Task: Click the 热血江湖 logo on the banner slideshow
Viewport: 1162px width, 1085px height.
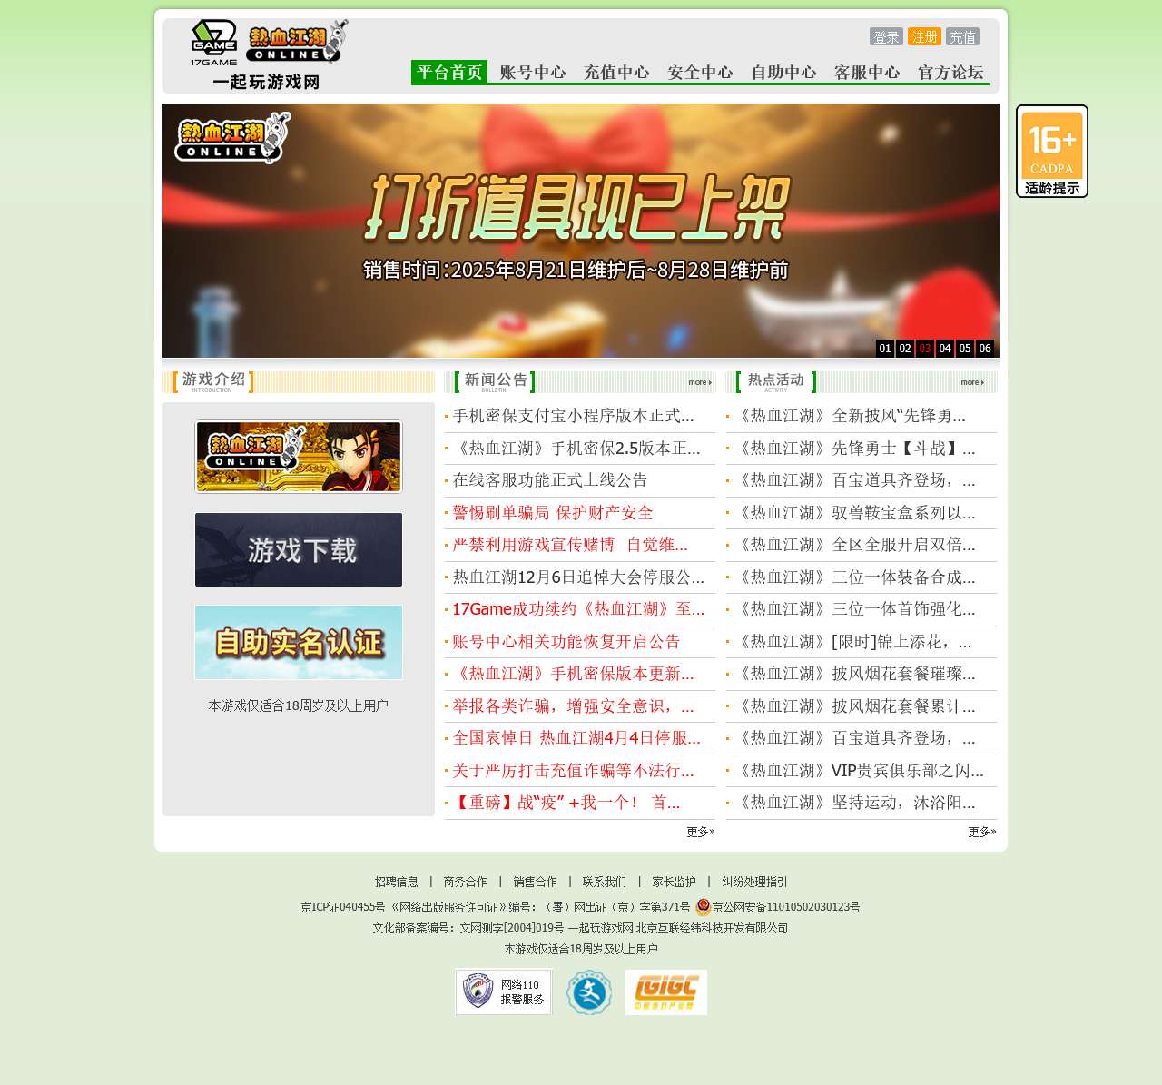Action: (x=230, y=138)
